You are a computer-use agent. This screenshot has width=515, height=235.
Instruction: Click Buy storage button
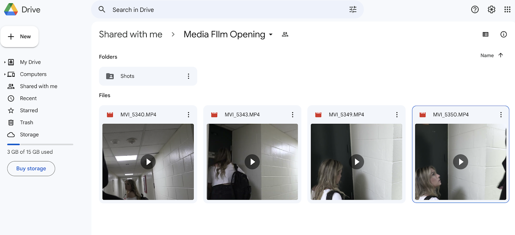pos(31,168)
